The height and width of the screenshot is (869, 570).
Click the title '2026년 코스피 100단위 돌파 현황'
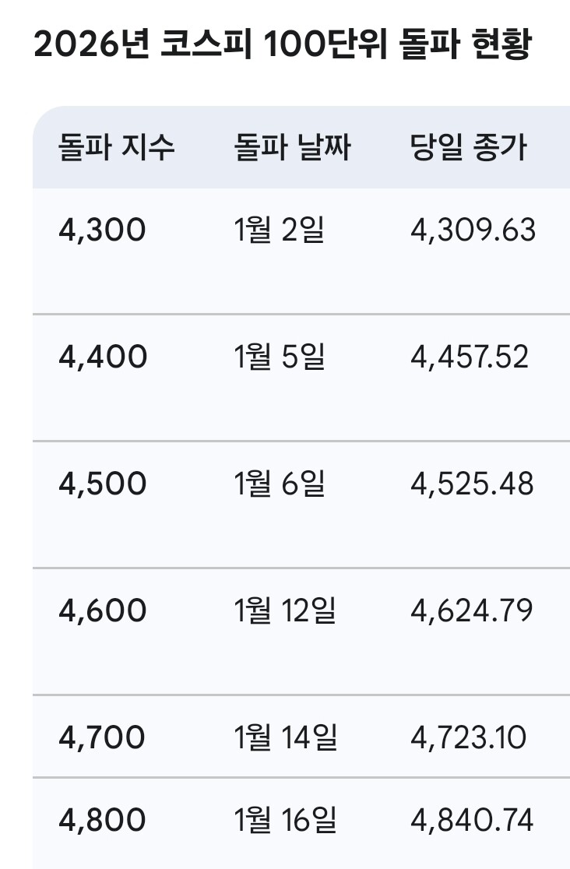click(x=282, y=47)
